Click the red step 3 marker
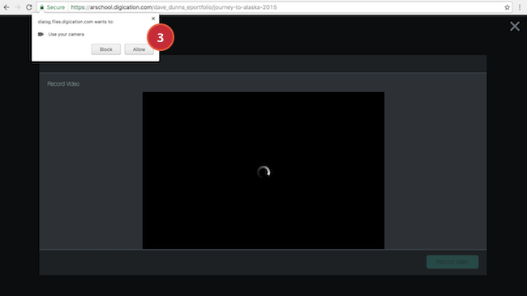 coord(161,37)
